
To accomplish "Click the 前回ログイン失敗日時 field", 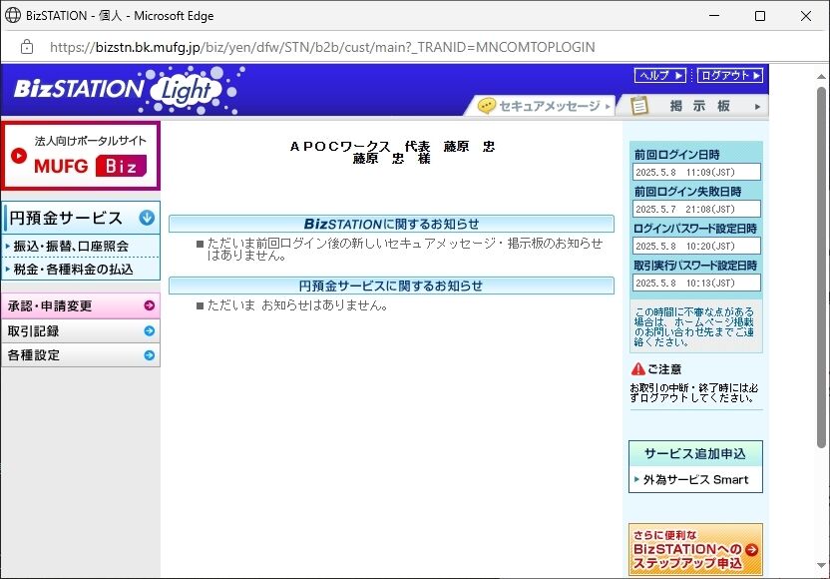I will click(x=696, y=209).
